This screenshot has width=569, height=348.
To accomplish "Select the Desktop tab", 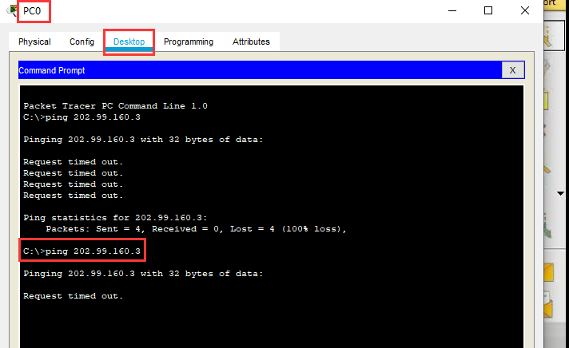I will pyautogui.click(x=129, y=42).
